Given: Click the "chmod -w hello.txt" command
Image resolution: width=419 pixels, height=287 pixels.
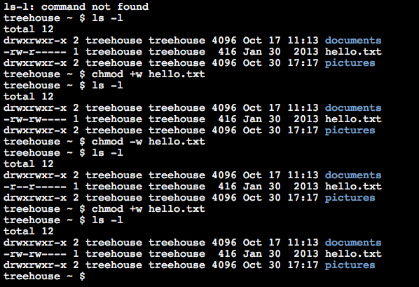Looking at the screenshot, I should point(149,141).
